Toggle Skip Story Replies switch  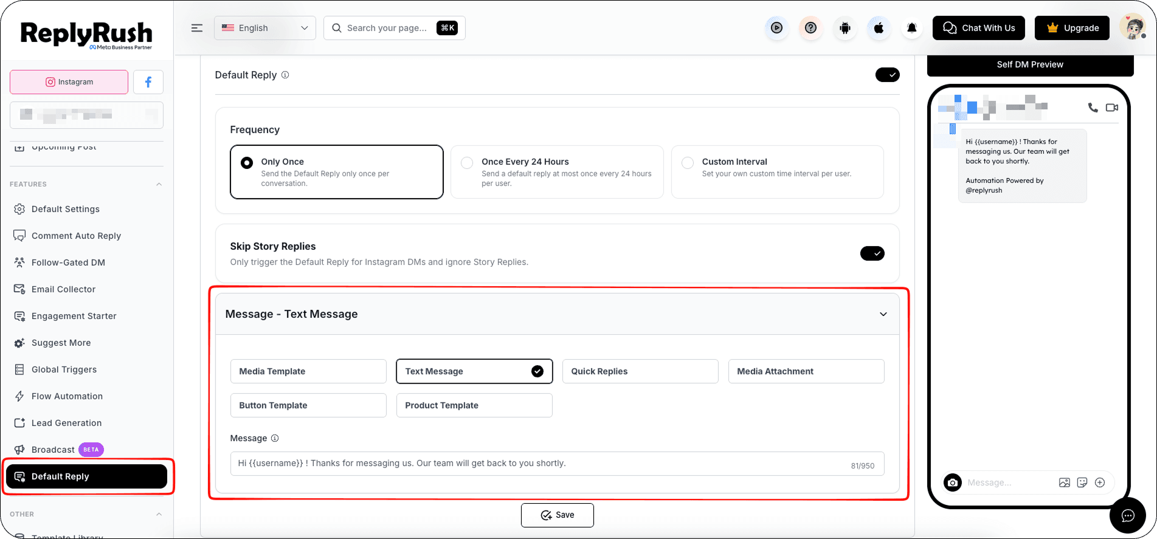pyautogui.click(x=872, y=253)
